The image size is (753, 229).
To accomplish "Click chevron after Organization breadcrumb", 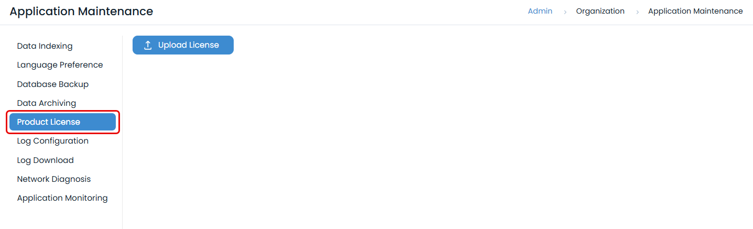I will [637, 12].
